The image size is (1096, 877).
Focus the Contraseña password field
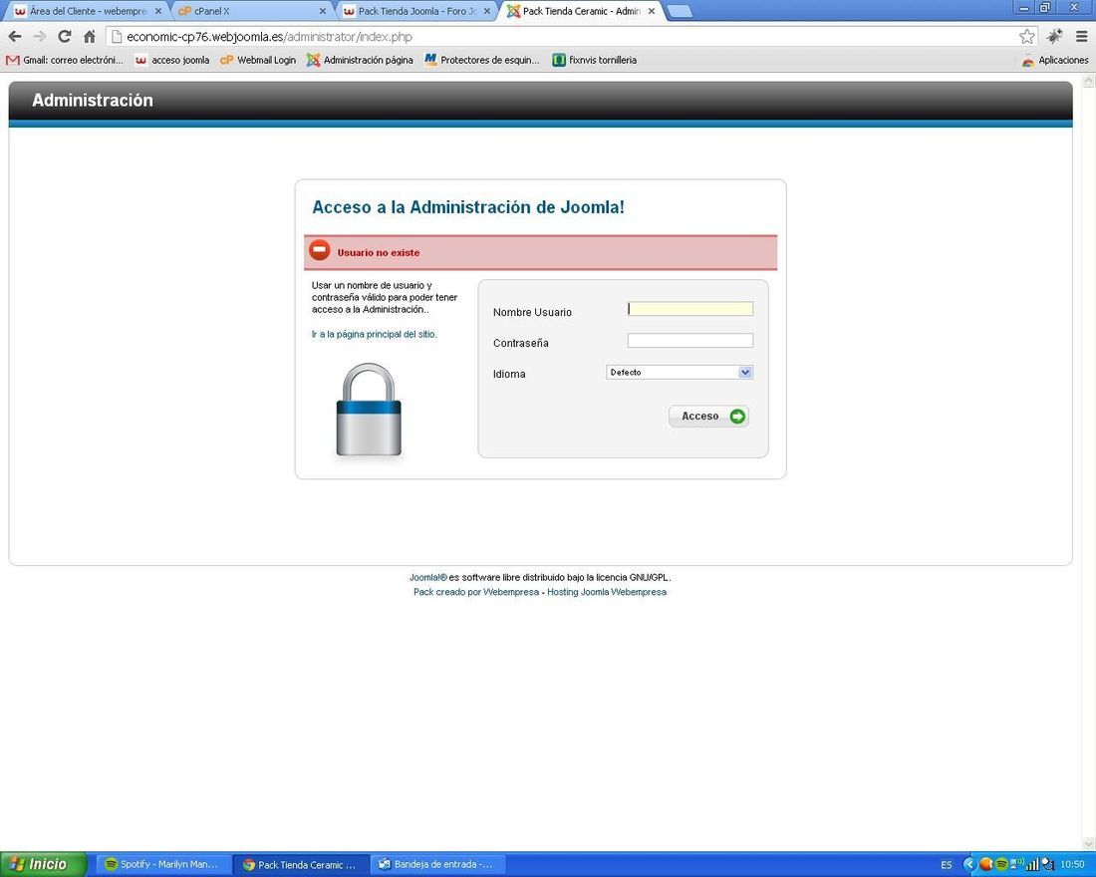click(x=689, y=341)
